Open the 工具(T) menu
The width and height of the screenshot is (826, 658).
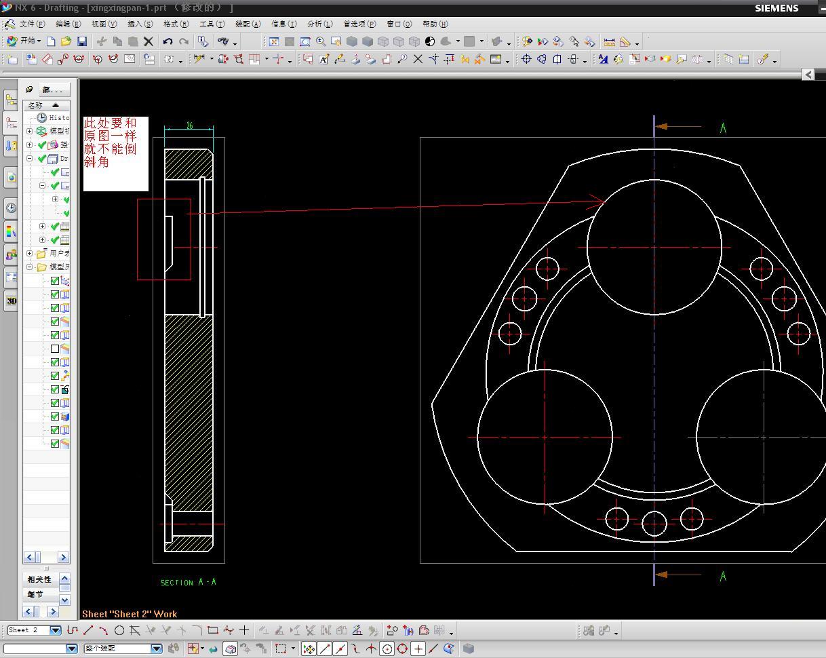coord(212,24)
